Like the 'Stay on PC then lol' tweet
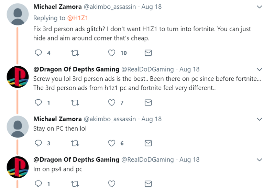The image size is (275, 188). pos(111,143)
